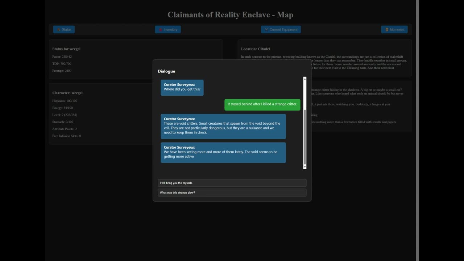Click the "Favor: 258442" value
Screen dimensions: 464x261
pos(62,57)
